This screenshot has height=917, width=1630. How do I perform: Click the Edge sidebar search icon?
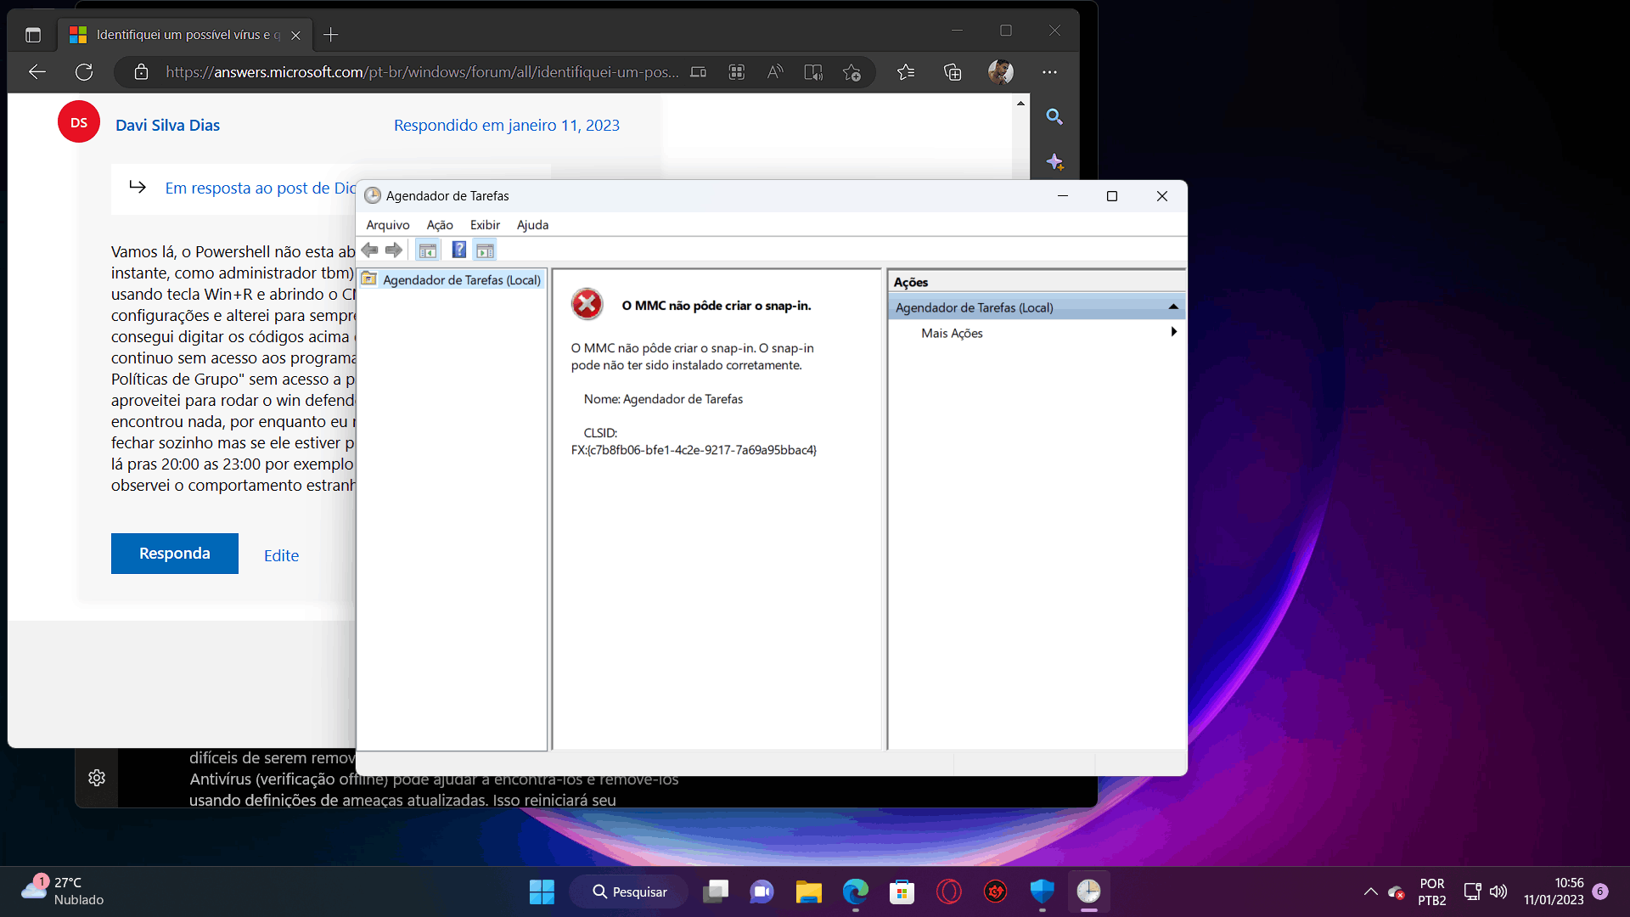coord(1054,116)
